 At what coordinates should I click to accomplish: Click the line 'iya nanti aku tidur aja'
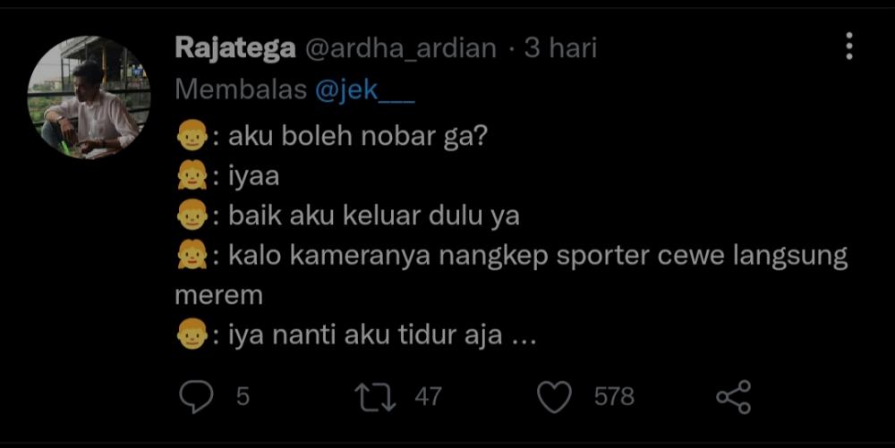tap(365, 335)
